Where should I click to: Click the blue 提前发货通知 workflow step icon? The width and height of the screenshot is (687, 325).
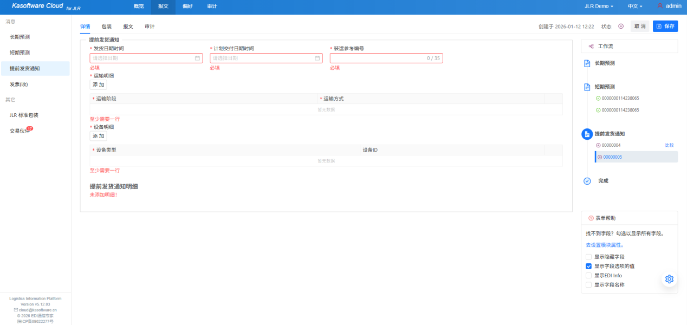click(x=587, y=134)
